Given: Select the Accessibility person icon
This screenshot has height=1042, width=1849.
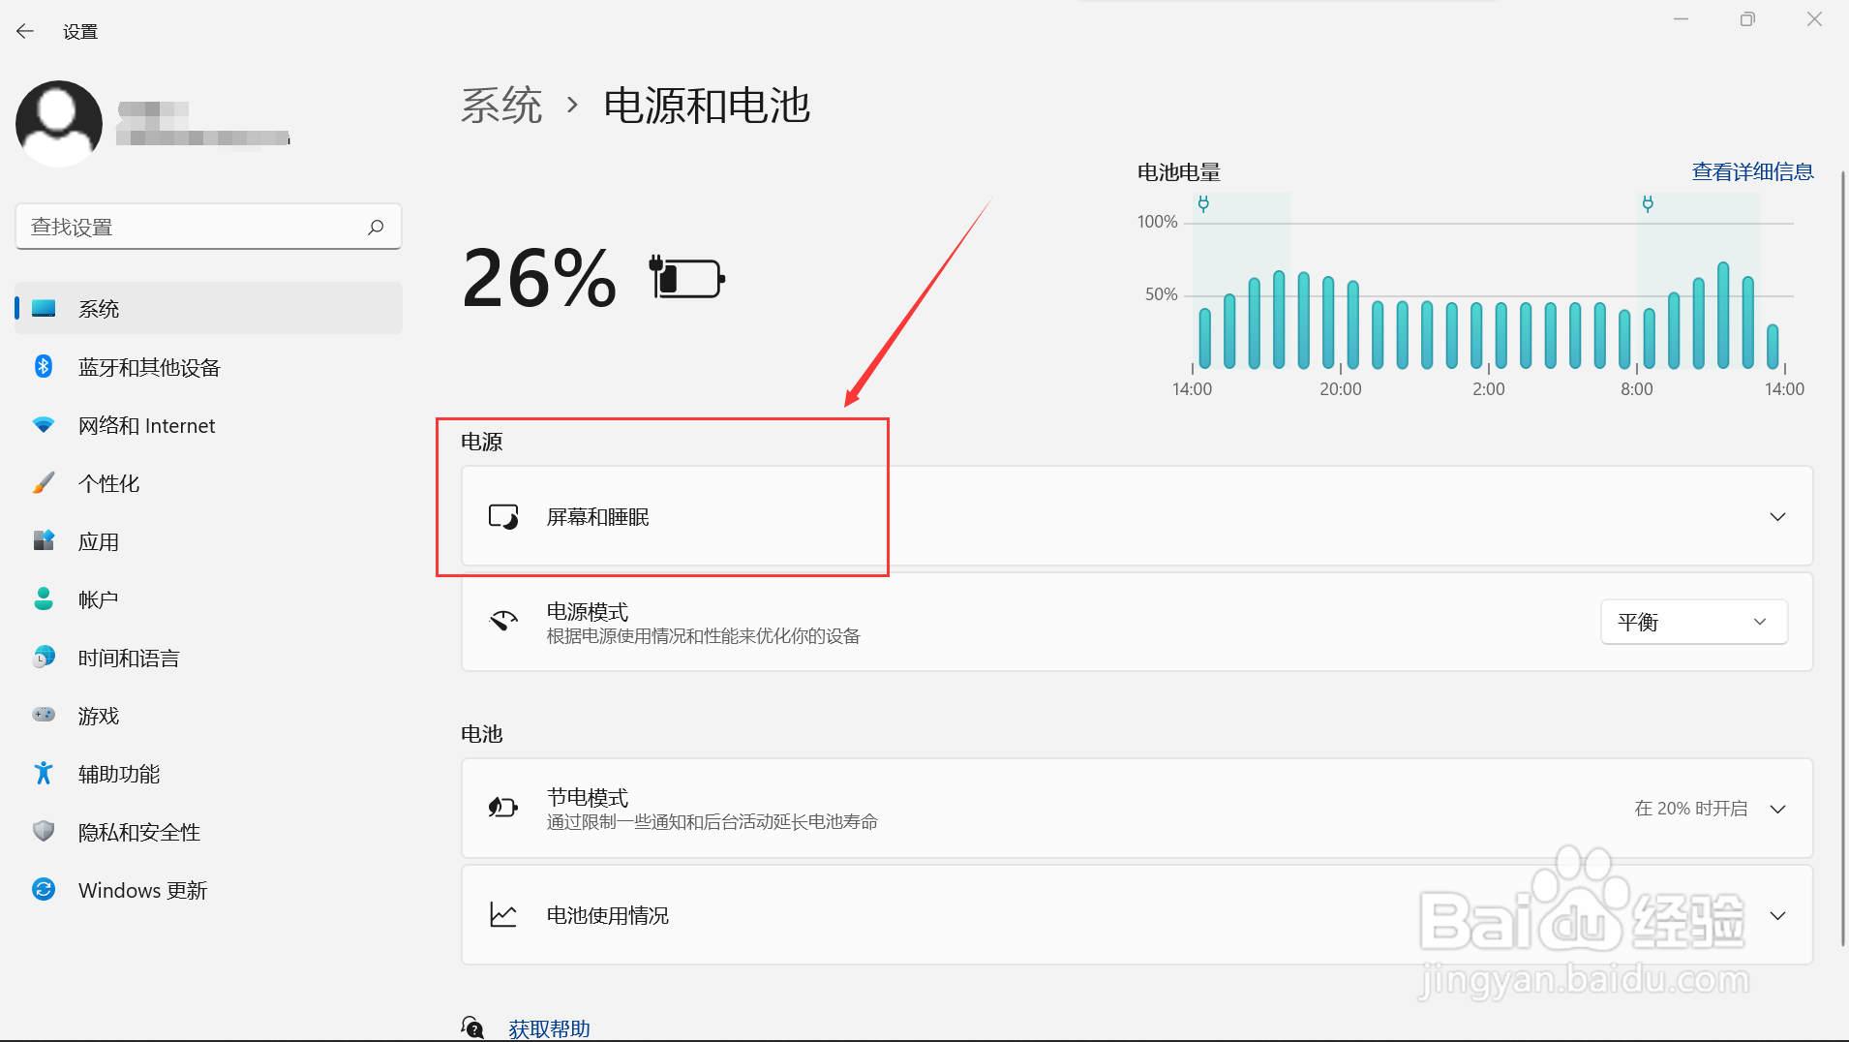Looking at the screenshot, I should pyautogui.click(x=44, y=773).
